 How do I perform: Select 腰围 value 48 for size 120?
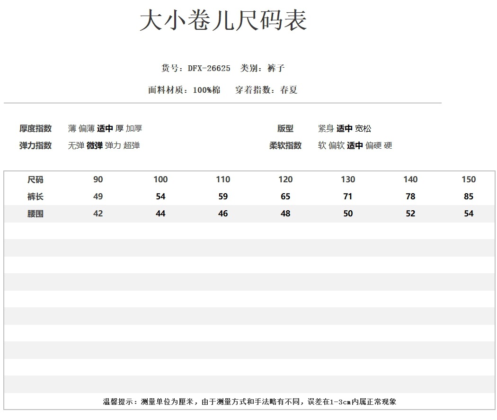(285, 214)
